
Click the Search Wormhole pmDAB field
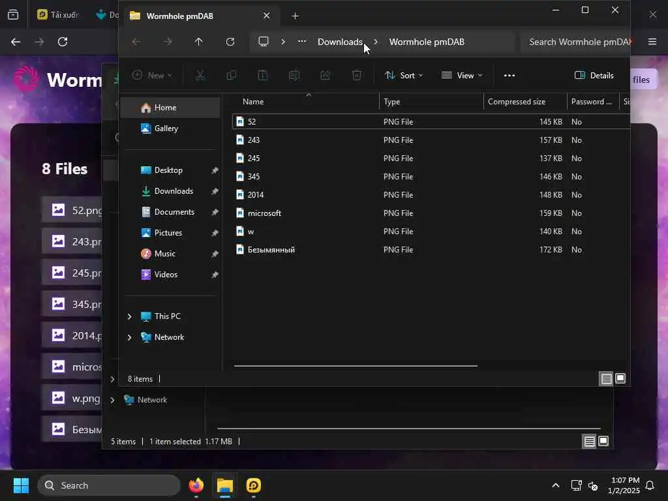tap(575, 42)
